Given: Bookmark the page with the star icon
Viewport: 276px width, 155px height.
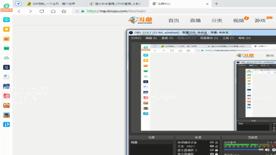Looking at the screenshot, I should (x=64, y=11).
